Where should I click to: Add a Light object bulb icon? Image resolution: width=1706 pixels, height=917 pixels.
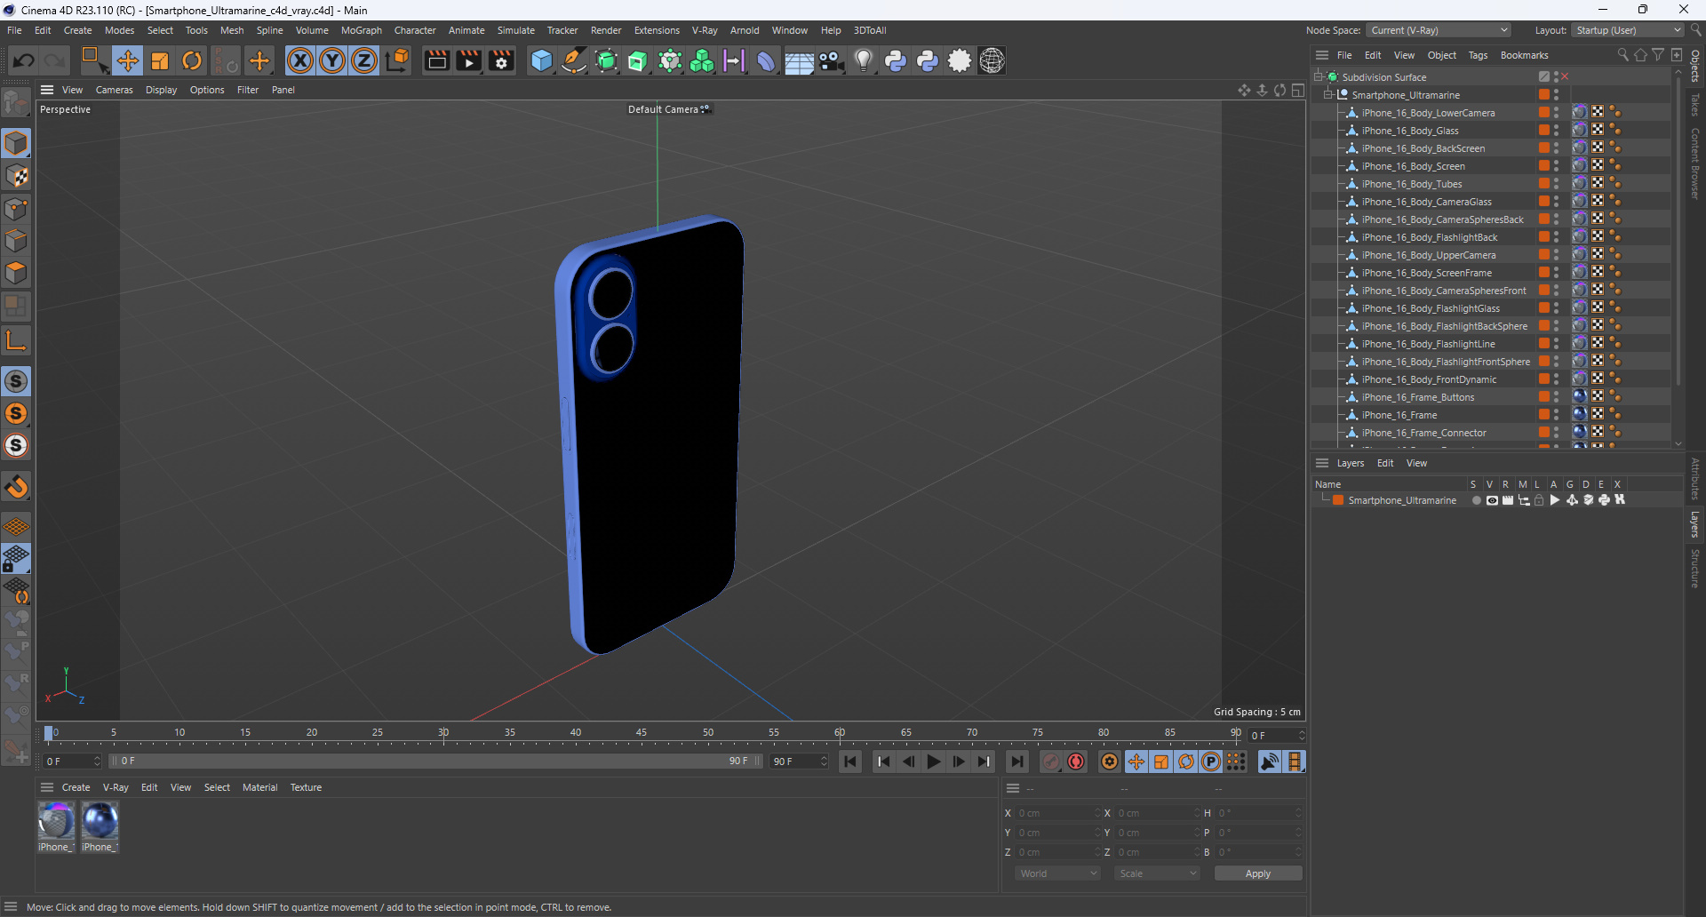pos(863,60)
